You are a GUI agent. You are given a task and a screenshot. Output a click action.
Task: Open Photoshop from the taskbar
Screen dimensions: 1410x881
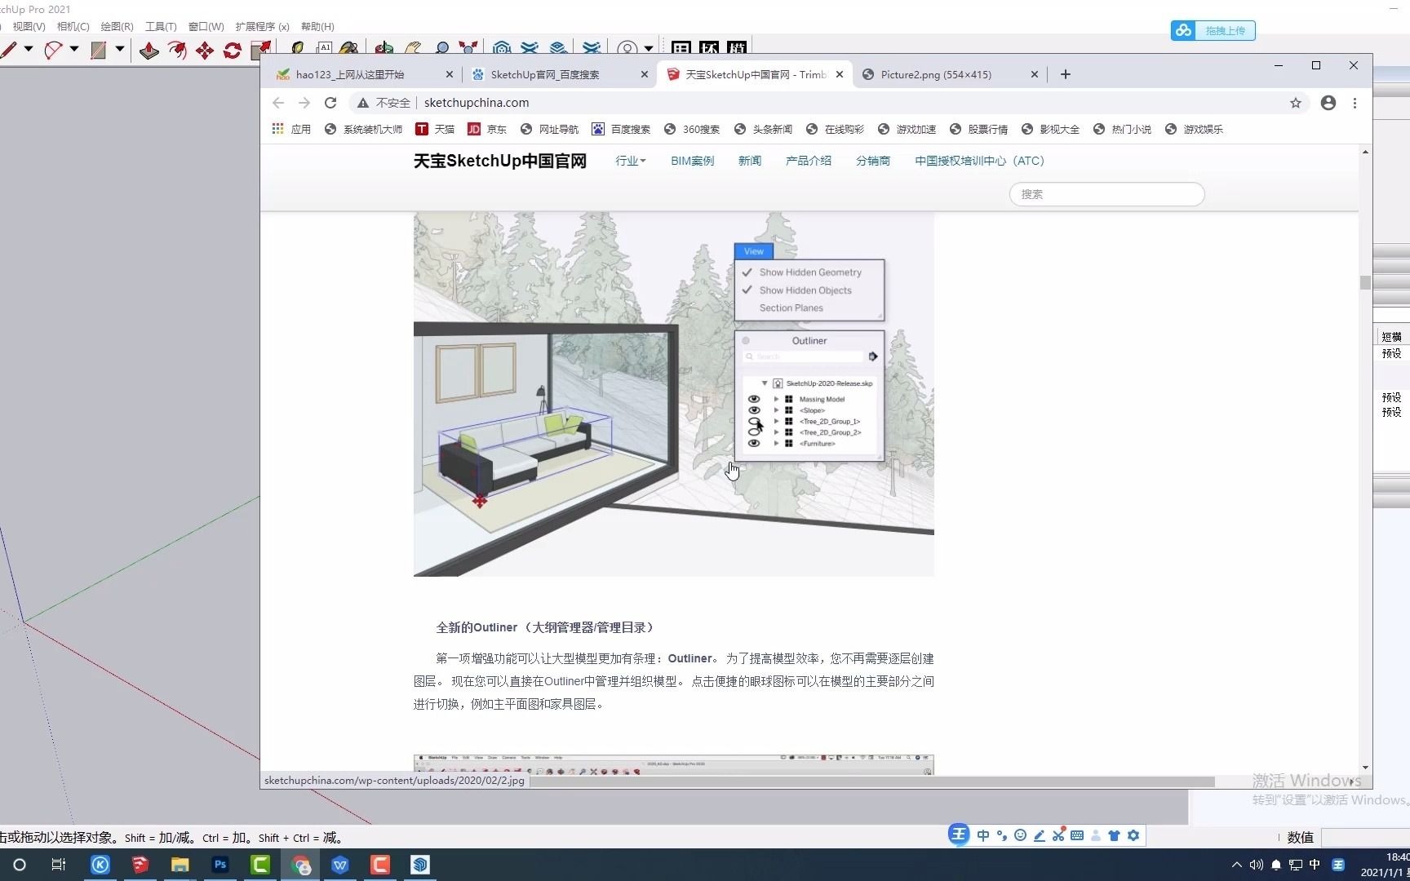click(220, 865)
